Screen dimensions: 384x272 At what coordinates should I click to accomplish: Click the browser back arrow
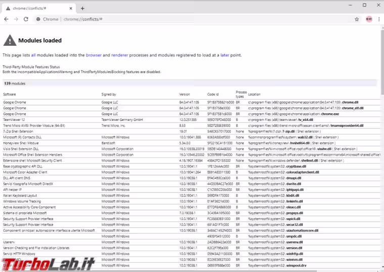pos(6,19)
